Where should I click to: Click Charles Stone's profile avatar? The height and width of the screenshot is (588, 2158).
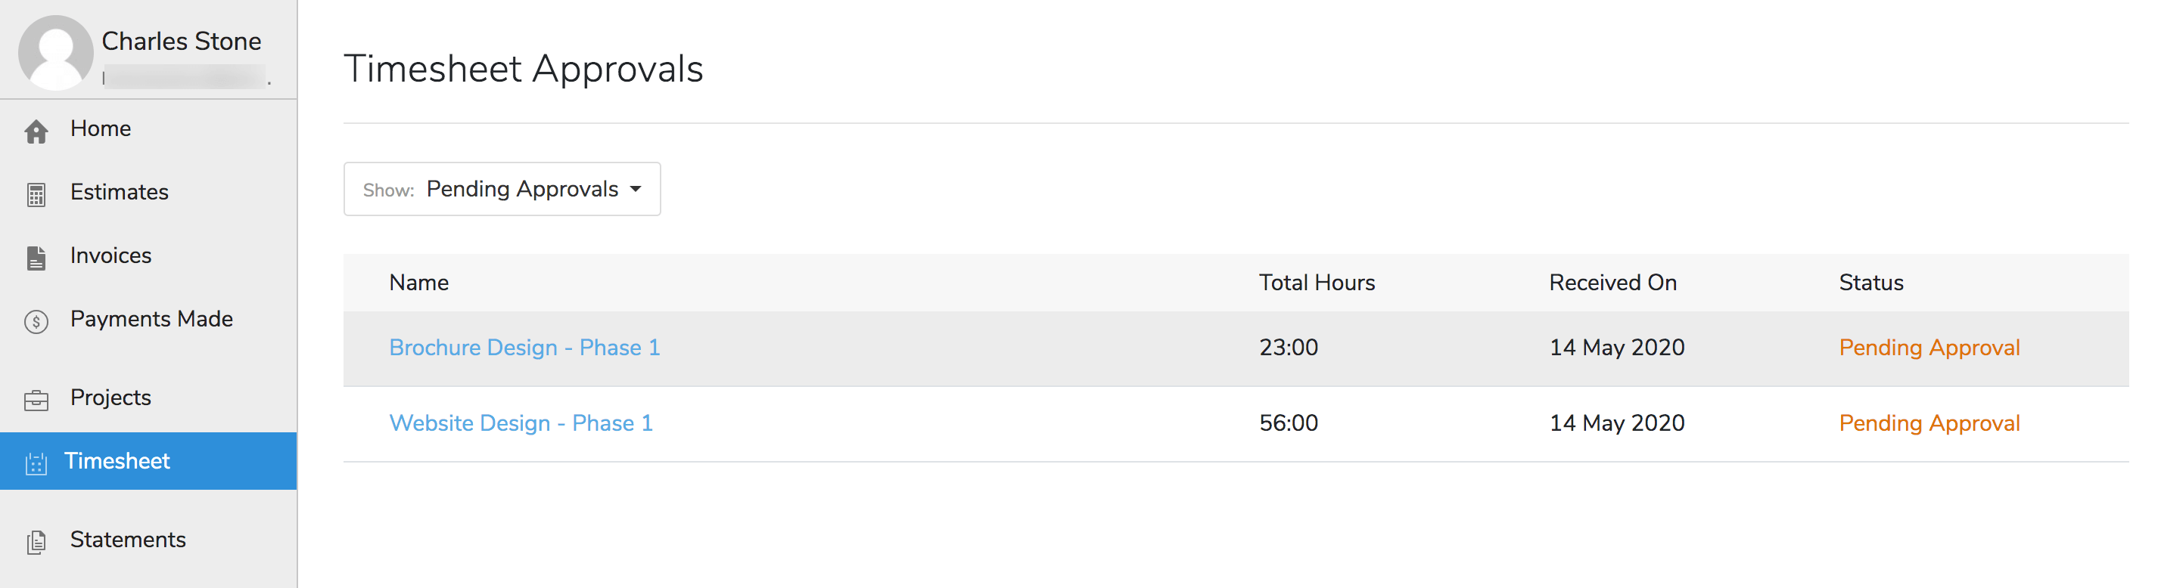point(55,53)
